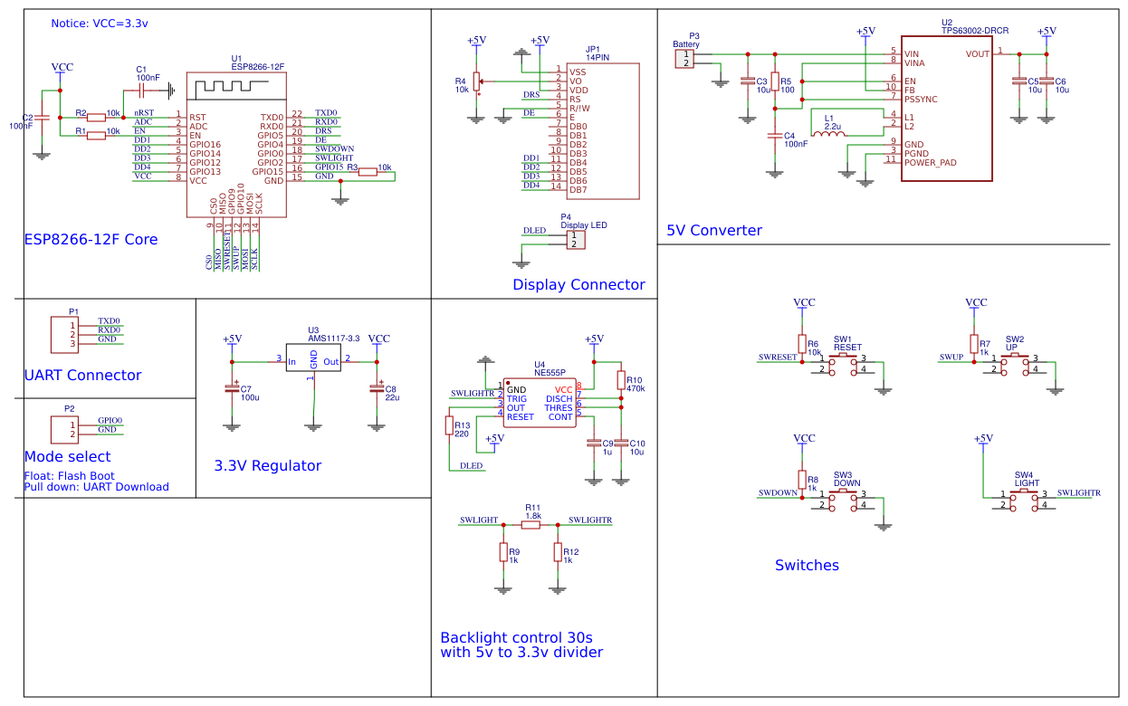Select resistor R1 on the EN line
The height and width of the screenshot is (706, 1128).
point(96,135)
